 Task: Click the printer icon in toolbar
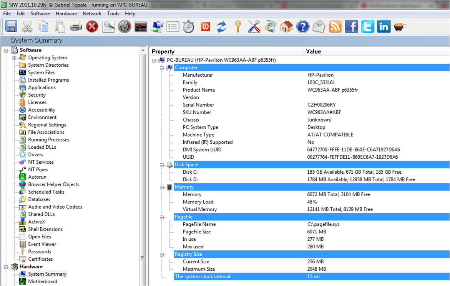tap(76, 26)
